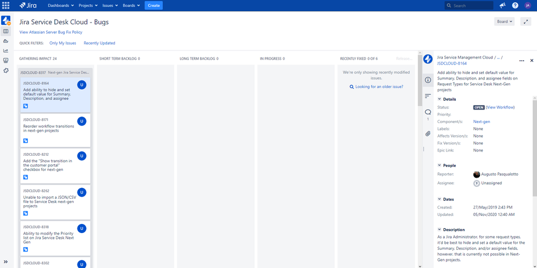Click the Release link in Recently Fixed column
The height and width of the screenshot is (268, 537).
point(404,59)
